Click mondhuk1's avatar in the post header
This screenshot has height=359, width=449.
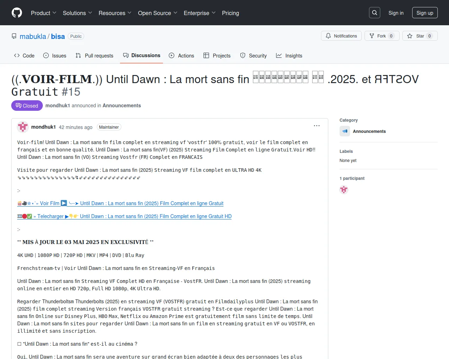(x=23, y=127)
